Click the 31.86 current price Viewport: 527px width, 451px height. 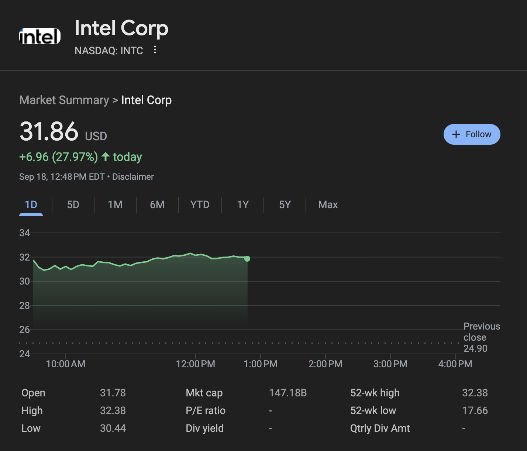49,132
